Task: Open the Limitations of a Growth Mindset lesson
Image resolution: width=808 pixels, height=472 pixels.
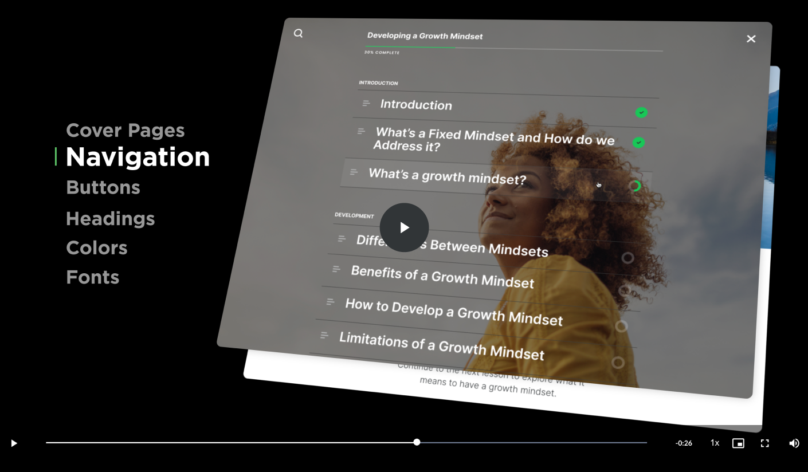Action: tap(441, 345)
